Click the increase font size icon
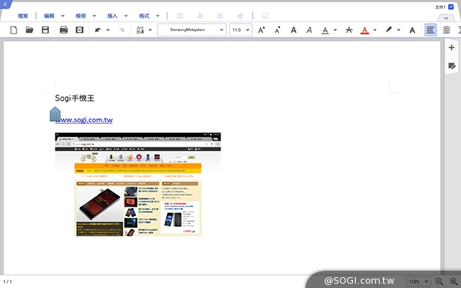461x288 pixels. pos(261,30)
